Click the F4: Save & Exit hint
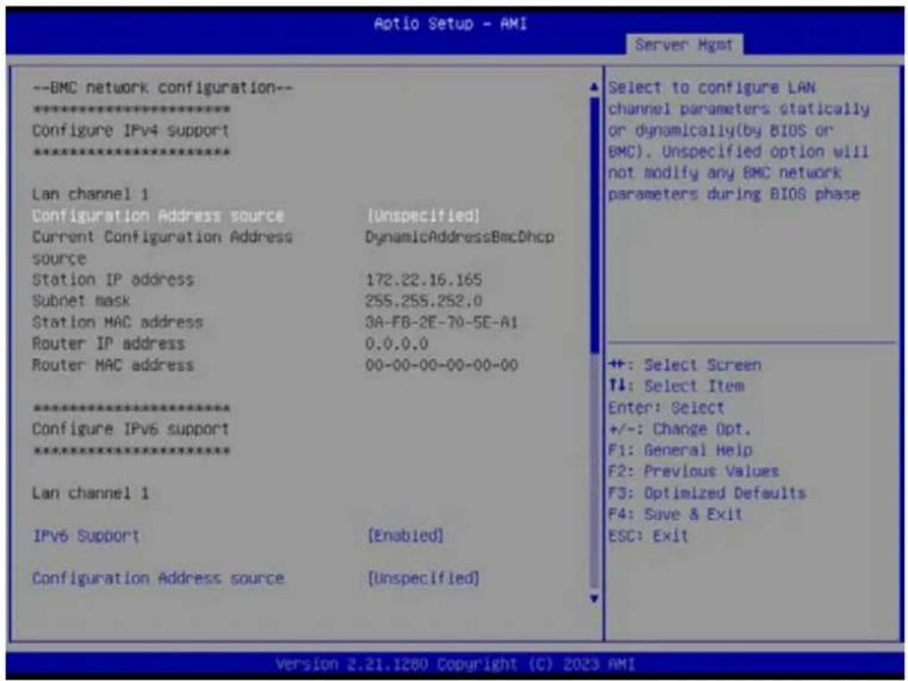Image resolution: width=908 pixels, height=681 pixels. pyautogui.click(x=675, y=515)
